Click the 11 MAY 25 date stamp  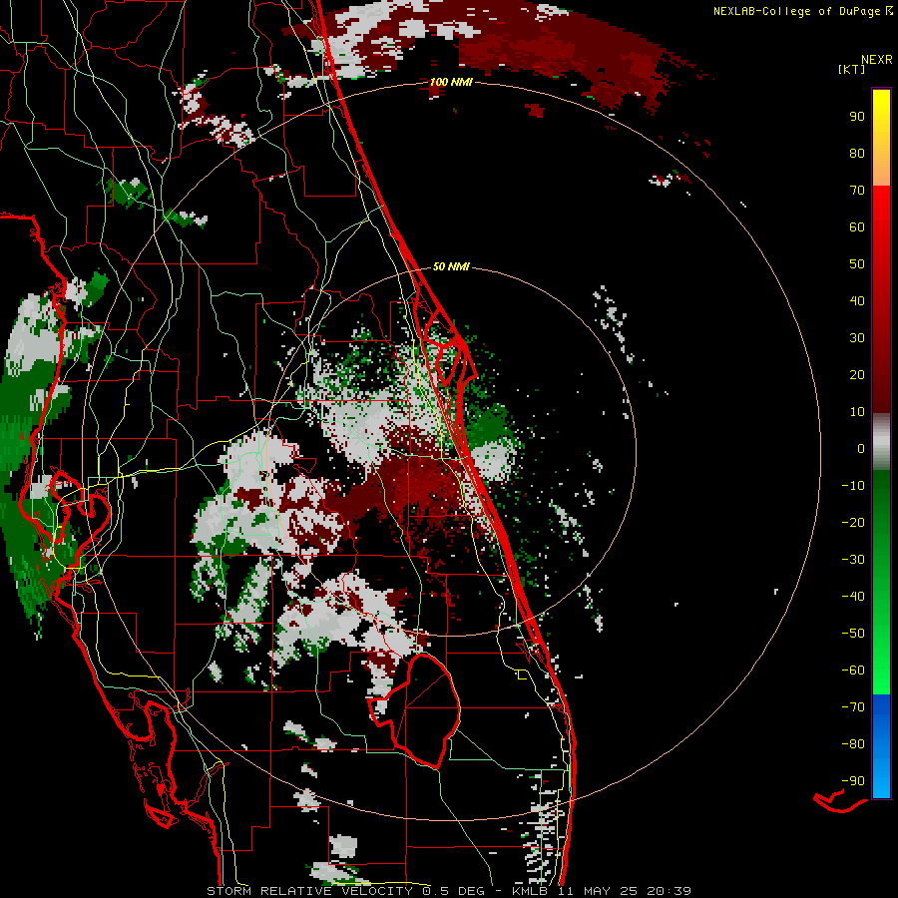pos(598,891)
